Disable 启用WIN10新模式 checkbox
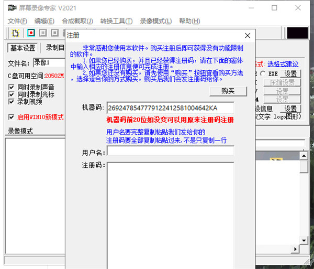The height and width of the screenshot is (269, 314). coord(12,117)
